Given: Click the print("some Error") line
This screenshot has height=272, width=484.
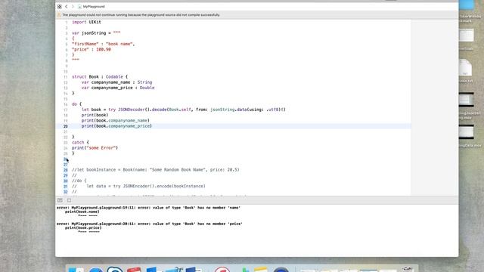Looking at the screenshot, I should tap(95, 148).
